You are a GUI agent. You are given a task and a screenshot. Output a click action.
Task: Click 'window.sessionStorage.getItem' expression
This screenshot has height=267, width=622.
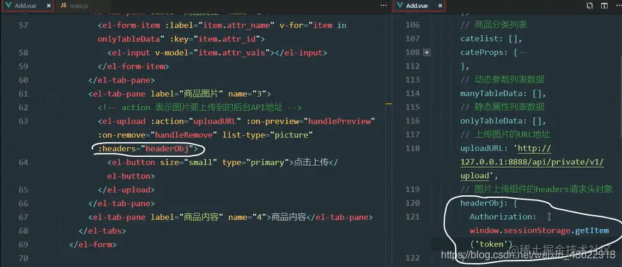tap(539, 231)
